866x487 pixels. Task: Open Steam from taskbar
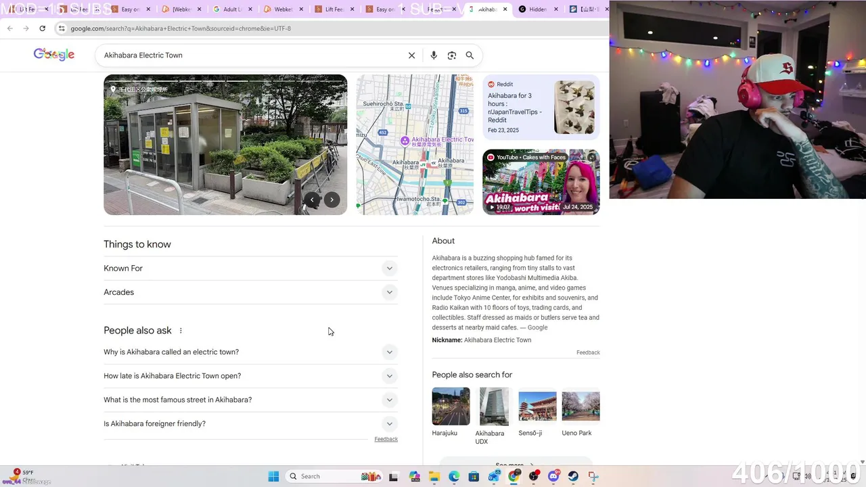(x=573, y=476)
